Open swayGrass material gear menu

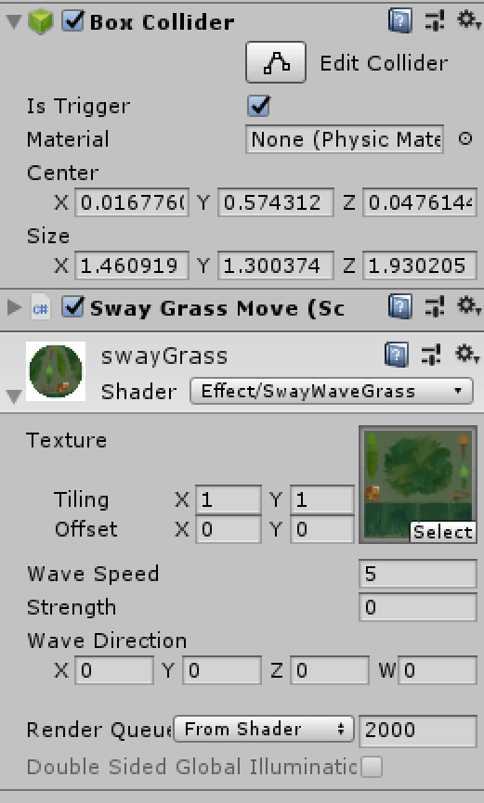tap(466, 355)
